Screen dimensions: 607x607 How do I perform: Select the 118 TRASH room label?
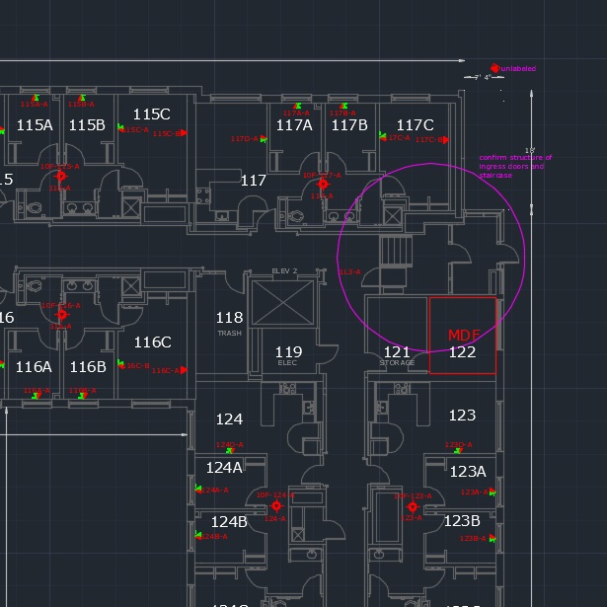229,321
